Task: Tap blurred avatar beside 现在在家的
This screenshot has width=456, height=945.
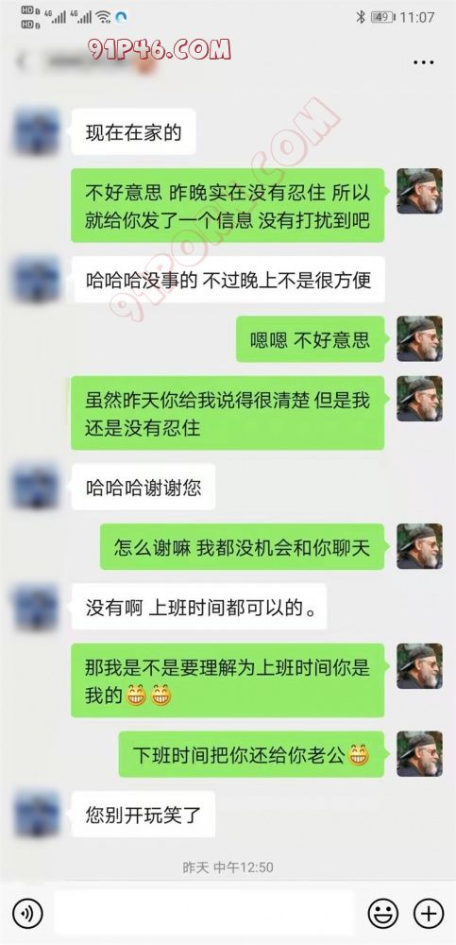Action: (36, 130)
